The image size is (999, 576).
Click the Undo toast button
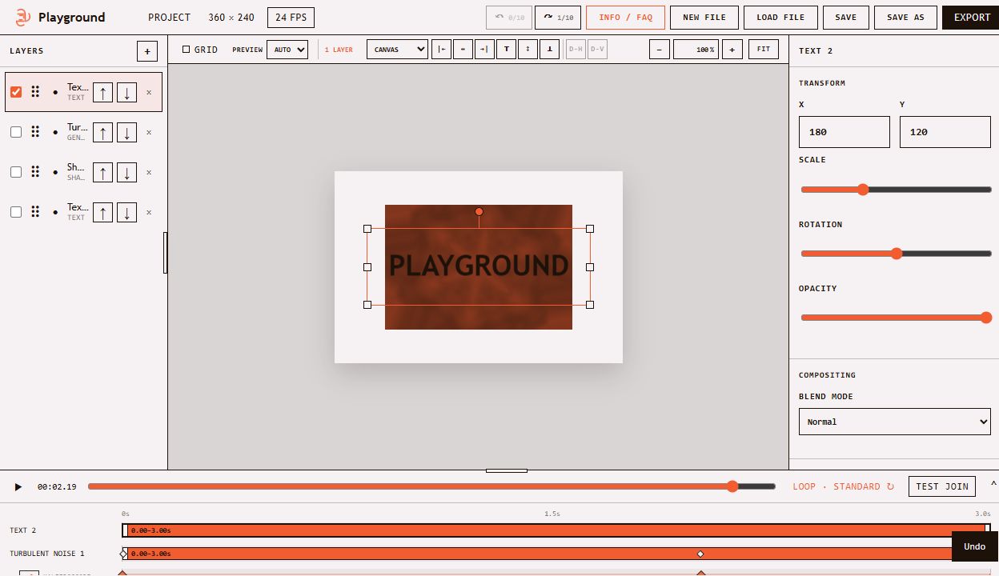tap(974, 546)
